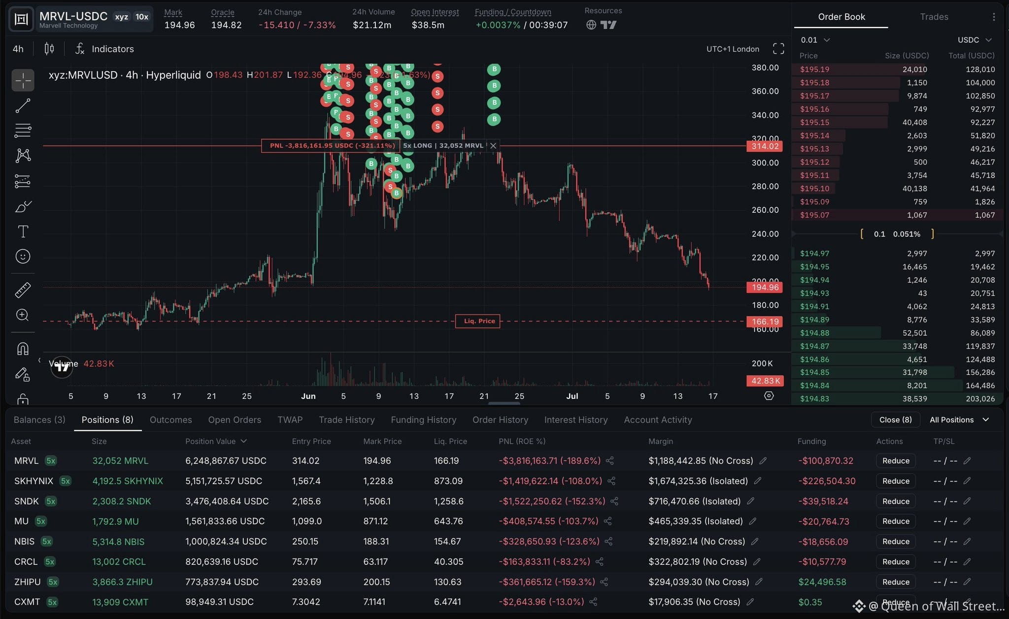
Task: Sort by Position Value column
Action: click(x=216, y=441)
